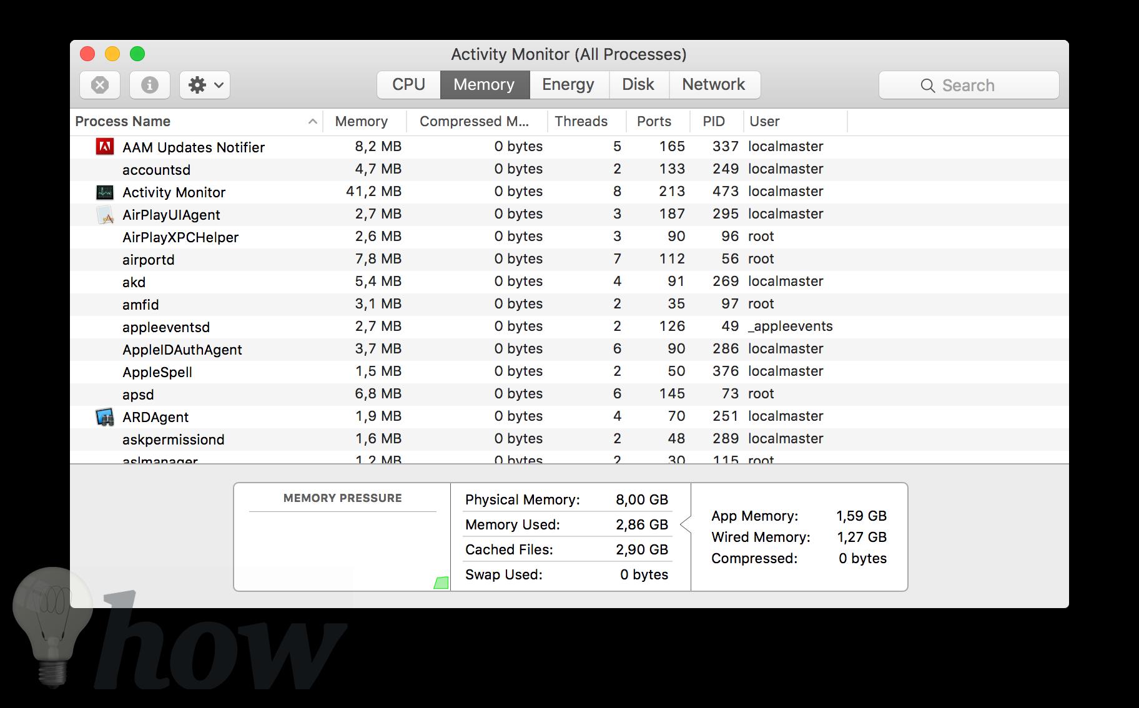Screen dimensions: 1139x708
Task: Switch to the CPU tab
Action: pos(409,85)
